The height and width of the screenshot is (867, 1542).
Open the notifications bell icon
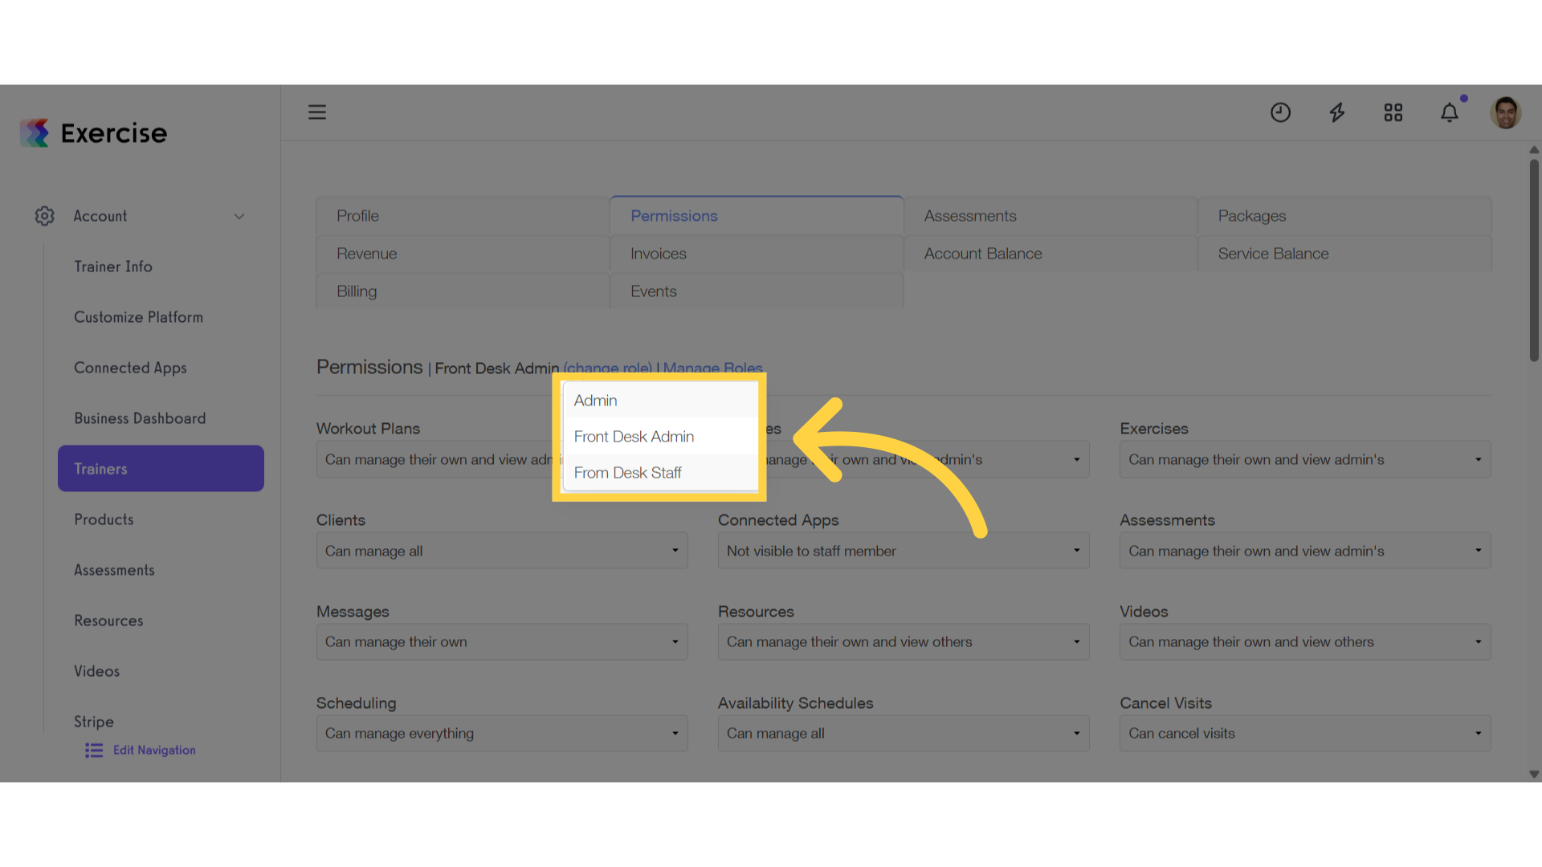point(1450,112)
